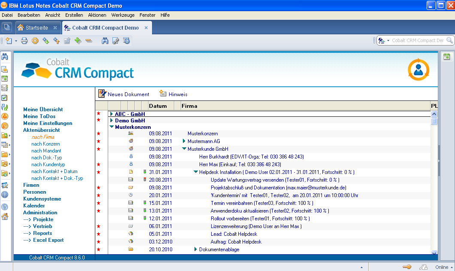455x271 pixels.
Task: Click the vertical scrollbar up arrow
Action: tap(434, 114)
